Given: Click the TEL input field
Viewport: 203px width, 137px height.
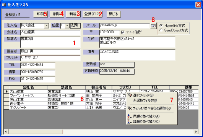Looking at the screenshot, I should 37,65.
